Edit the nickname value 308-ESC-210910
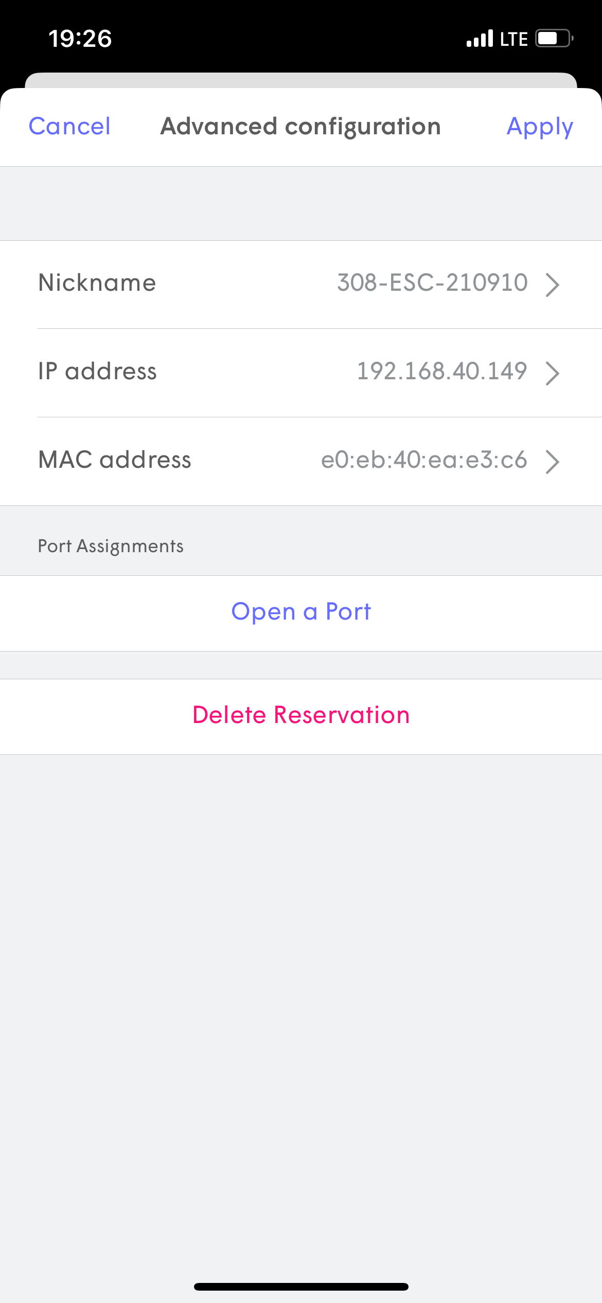Viewport: 602px width, 1303px height. (432, 283)
